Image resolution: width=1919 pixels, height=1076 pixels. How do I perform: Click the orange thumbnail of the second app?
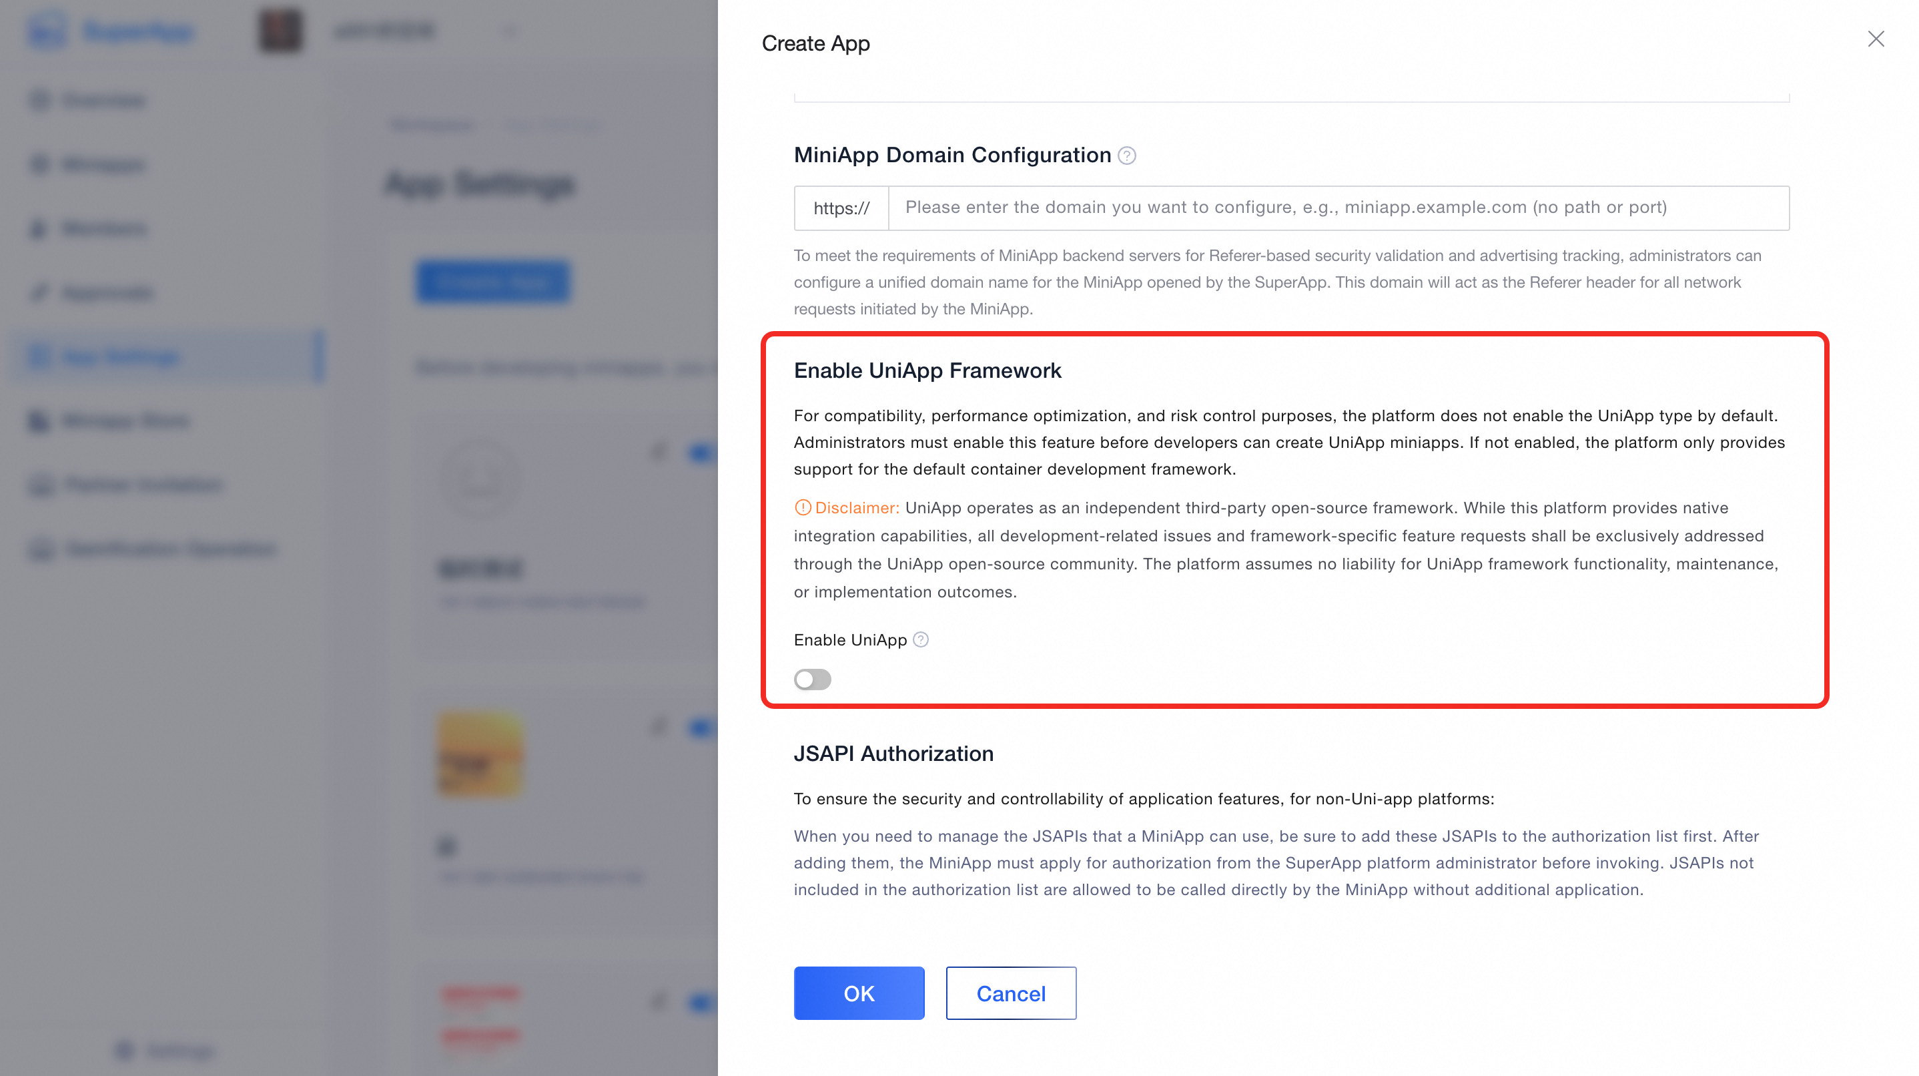(480, 755)
